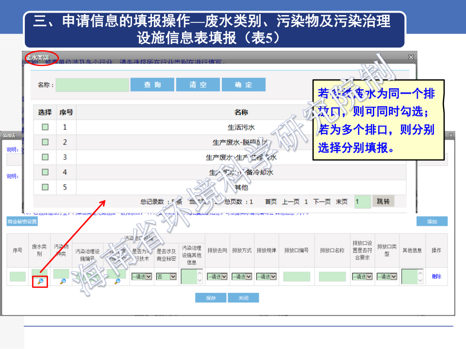Focus the 名称 search input field

(92, 85)
